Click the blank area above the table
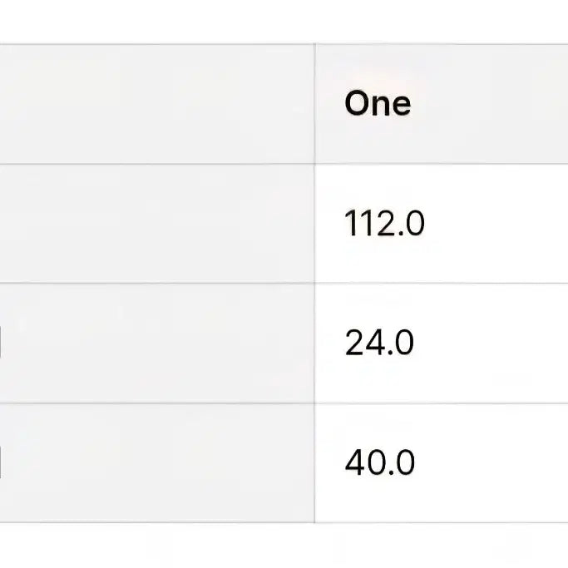This screenshot has height=568, width=568. [x=283, y=21]
